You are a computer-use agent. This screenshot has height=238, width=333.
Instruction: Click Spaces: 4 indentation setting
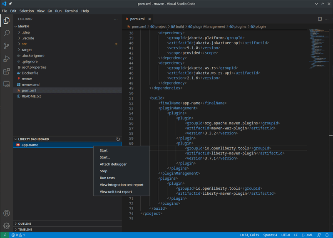[x=270, y=235]
